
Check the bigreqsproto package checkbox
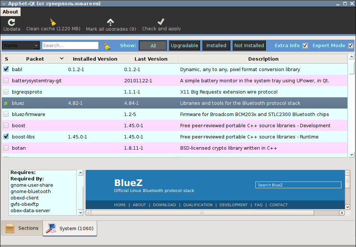pos(6,92)
